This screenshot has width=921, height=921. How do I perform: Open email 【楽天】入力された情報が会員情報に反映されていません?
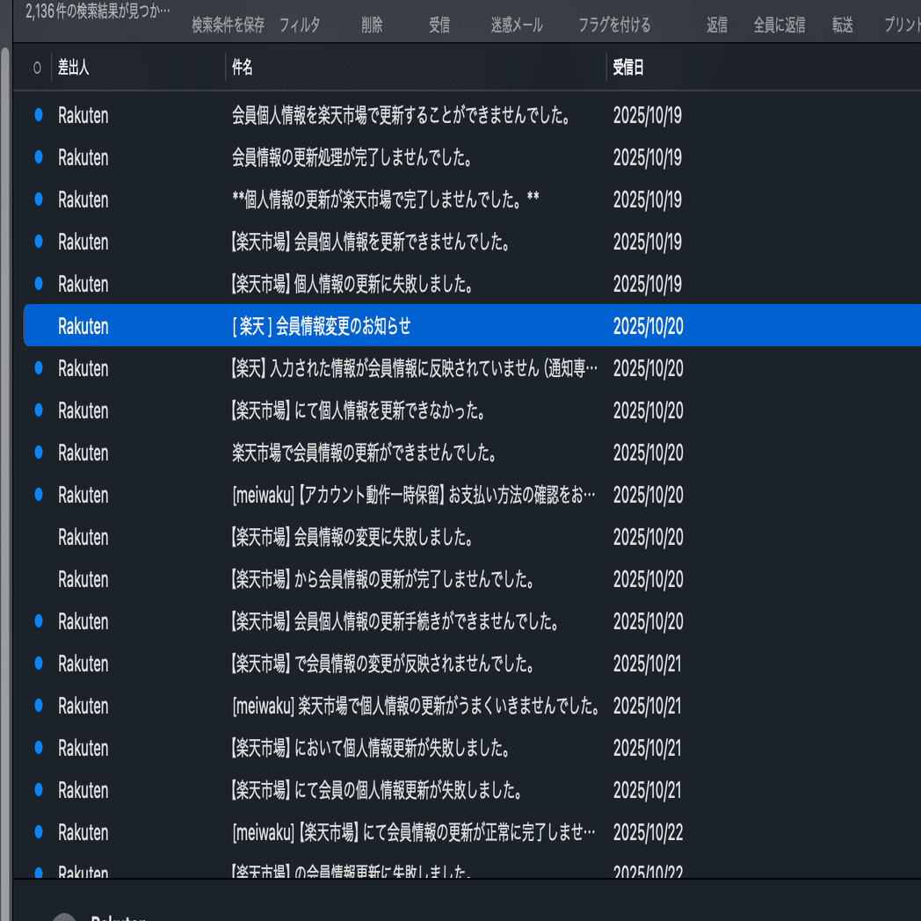(472, 368)
